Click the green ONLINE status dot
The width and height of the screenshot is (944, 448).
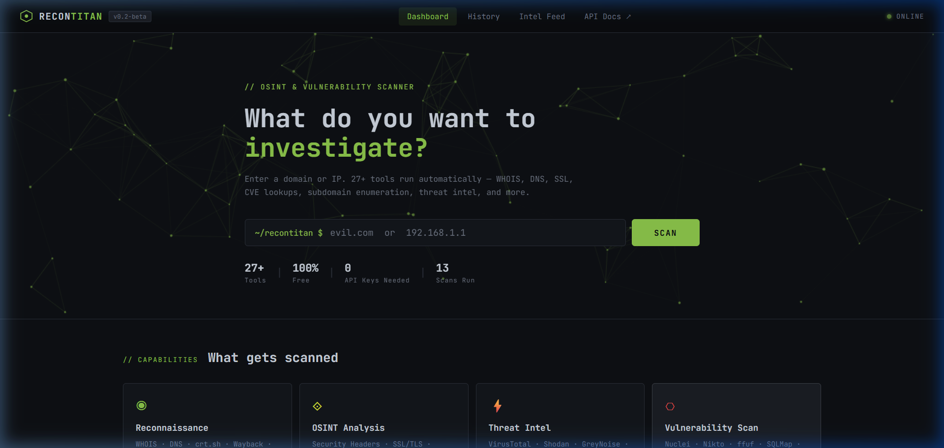click(889, 17)
